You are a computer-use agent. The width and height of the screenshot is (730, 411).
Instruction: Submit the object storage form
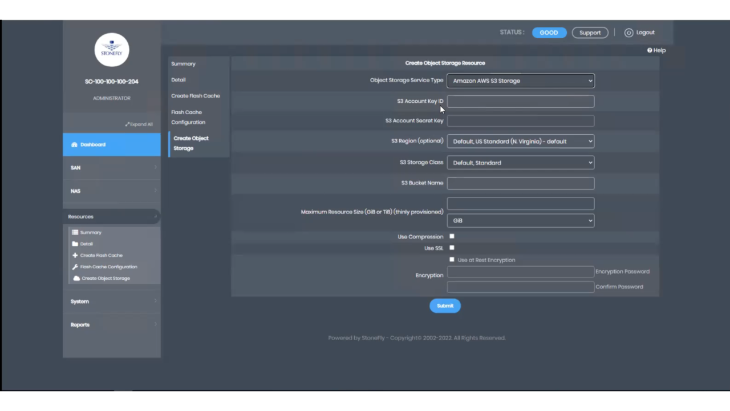pyautogui.click(x=445, y=305)
